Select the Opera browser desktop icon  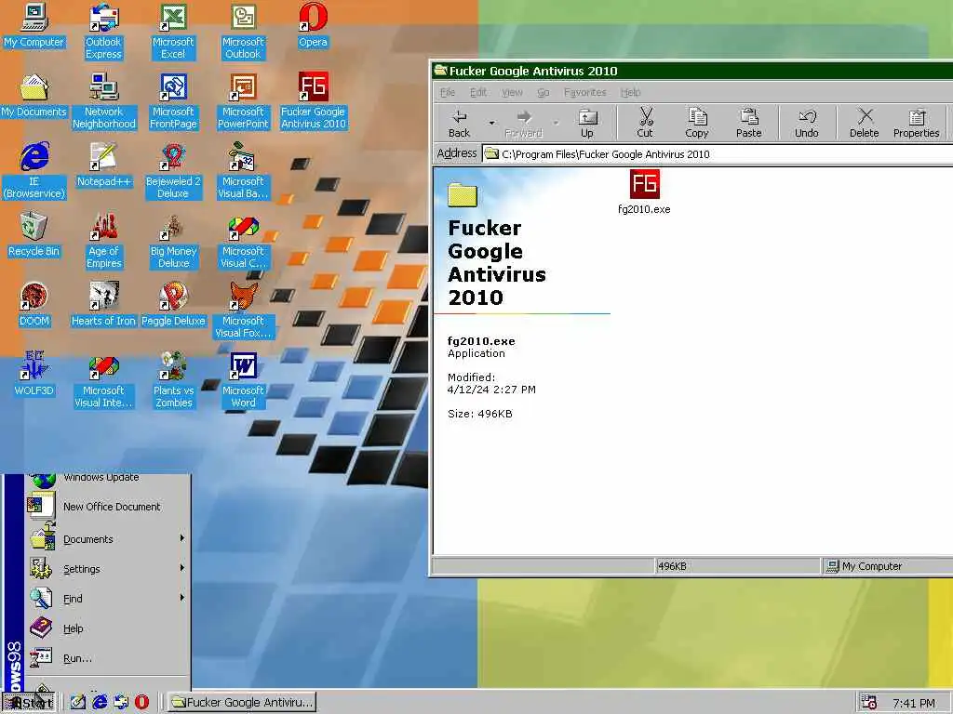pos(313,25)
